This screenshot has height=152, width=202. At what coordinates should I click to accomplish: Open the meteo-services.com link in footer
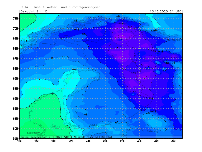click(34, 137)
